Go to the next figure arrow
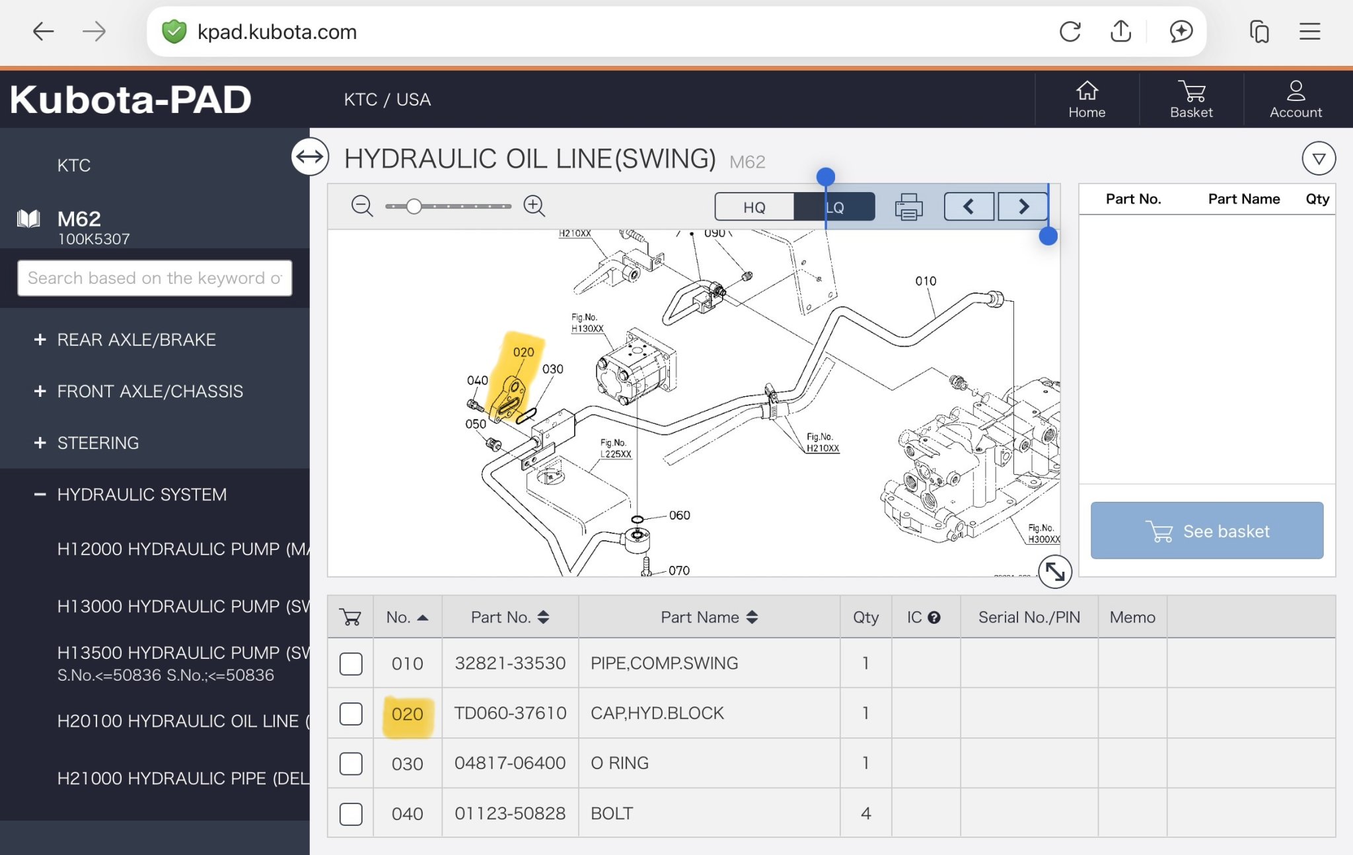1353x855 pixels. (x=1023, y=207)
